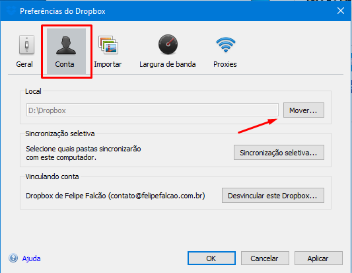
Task: Open the Largura de banda tab label
Action: coord(168,65)
